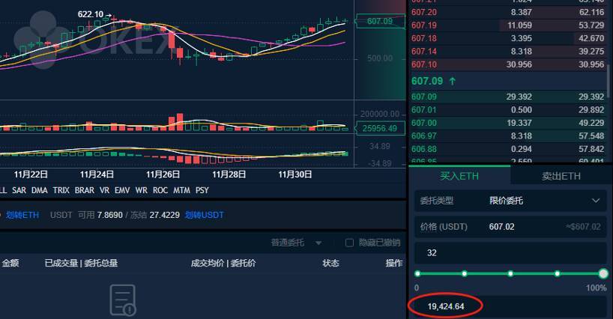613x319 pixels.
Task: Click the 25956.49 volume value label
Action: click(x=380, y=129)
